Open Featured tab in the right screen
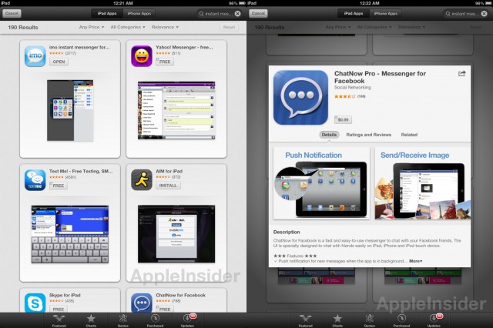The width and height of the screenshot is (493, 328). [x=305, y=320]
